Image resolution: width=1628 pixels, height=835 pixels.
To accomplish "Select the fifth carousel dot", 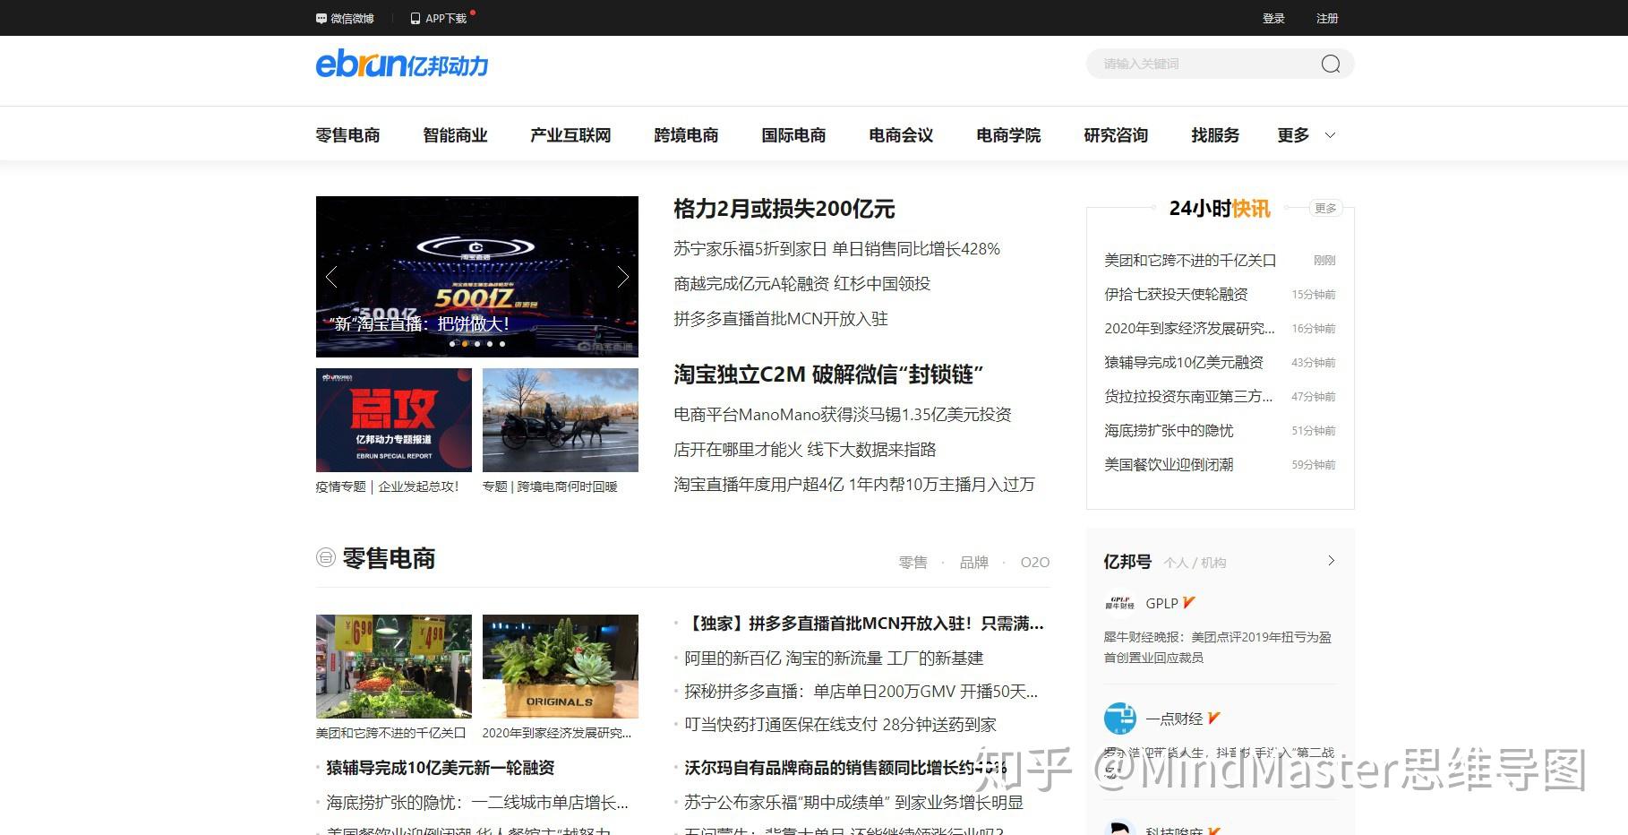I will point(502,344).
